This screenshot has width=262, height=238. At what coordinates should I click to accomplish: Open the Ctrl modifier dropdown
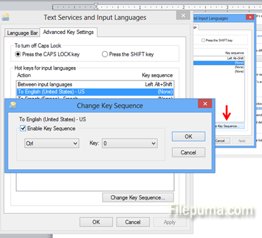coord(52,144)
